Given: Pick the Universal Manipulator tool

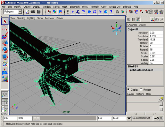Looking at the screenshot, I should 5,64.
